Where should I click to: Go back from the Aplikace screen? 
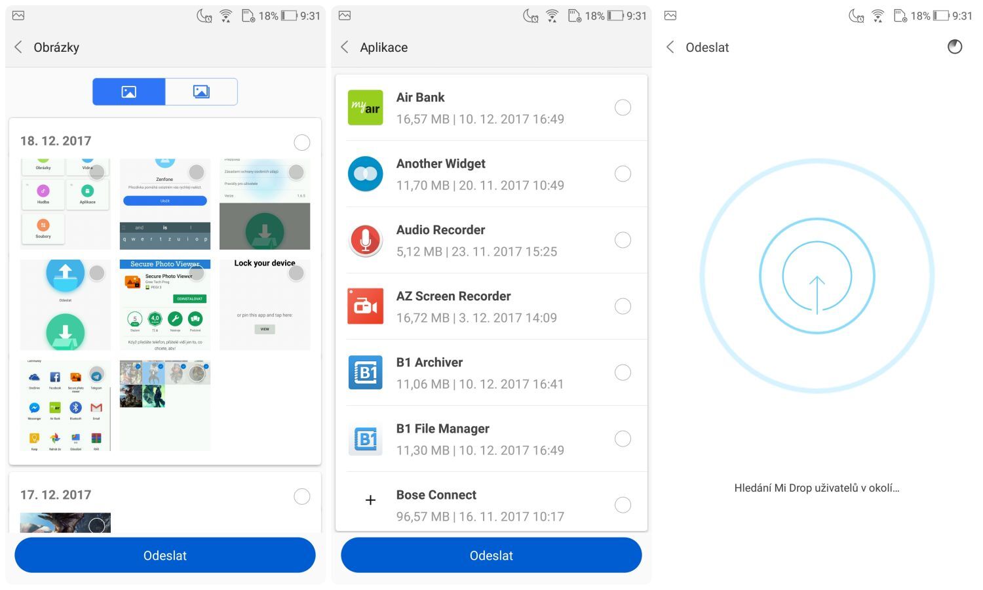(345, 47)
